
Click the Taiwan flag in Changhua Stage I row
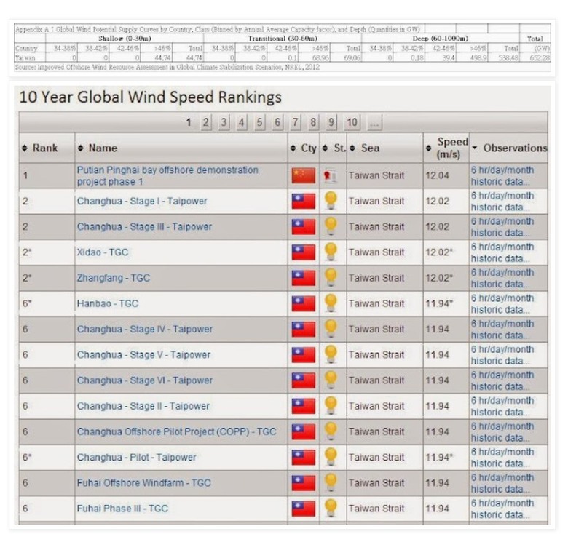click(x=303, y=201)
